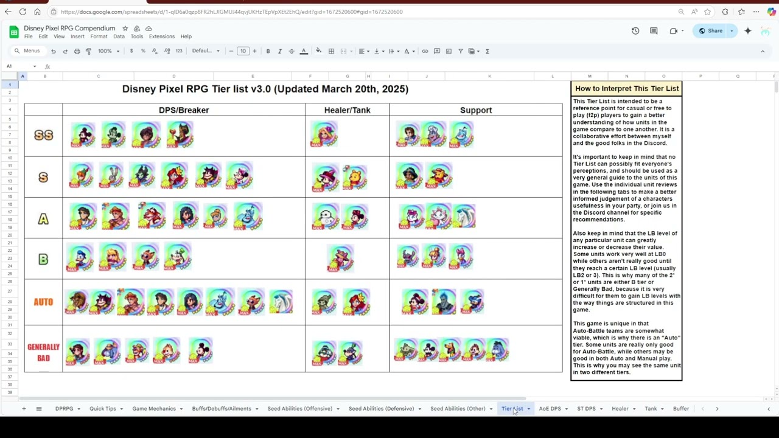This screenshot has height=438, width=779.
Task: Insert a link
Action: click(x=425, y=51)
